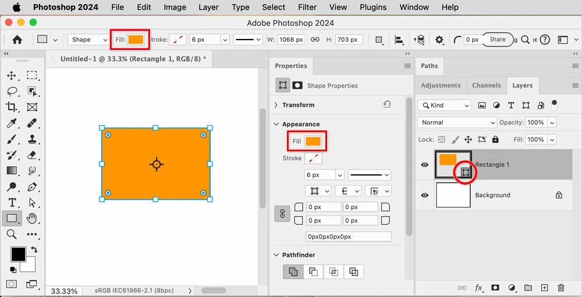Switch to the Channels tab
582x297 pixels.
click(486, 86)
